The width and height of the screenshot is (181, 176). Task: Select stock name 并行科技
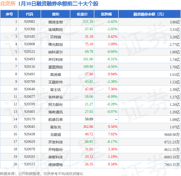coord(56,60)
